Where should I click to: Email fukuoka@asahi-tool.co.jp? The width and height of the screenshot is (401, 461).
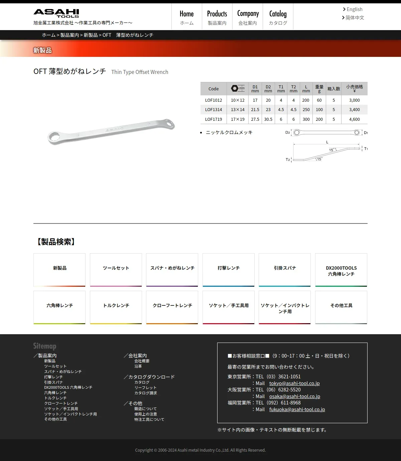pos(297,409)
